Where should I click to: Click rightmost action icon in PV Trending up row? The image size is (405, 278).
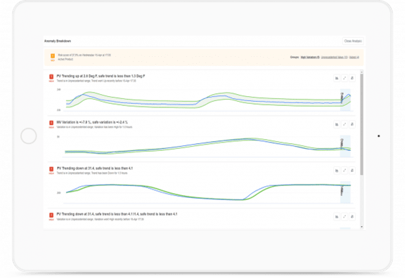tap(352, 78)
